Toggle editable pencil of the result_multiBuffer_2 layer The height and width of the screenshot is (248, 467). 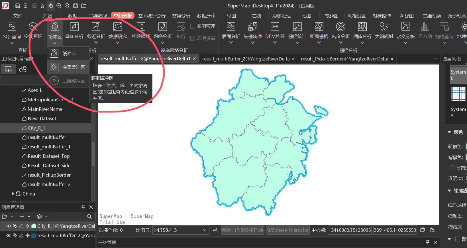(21, 235)
